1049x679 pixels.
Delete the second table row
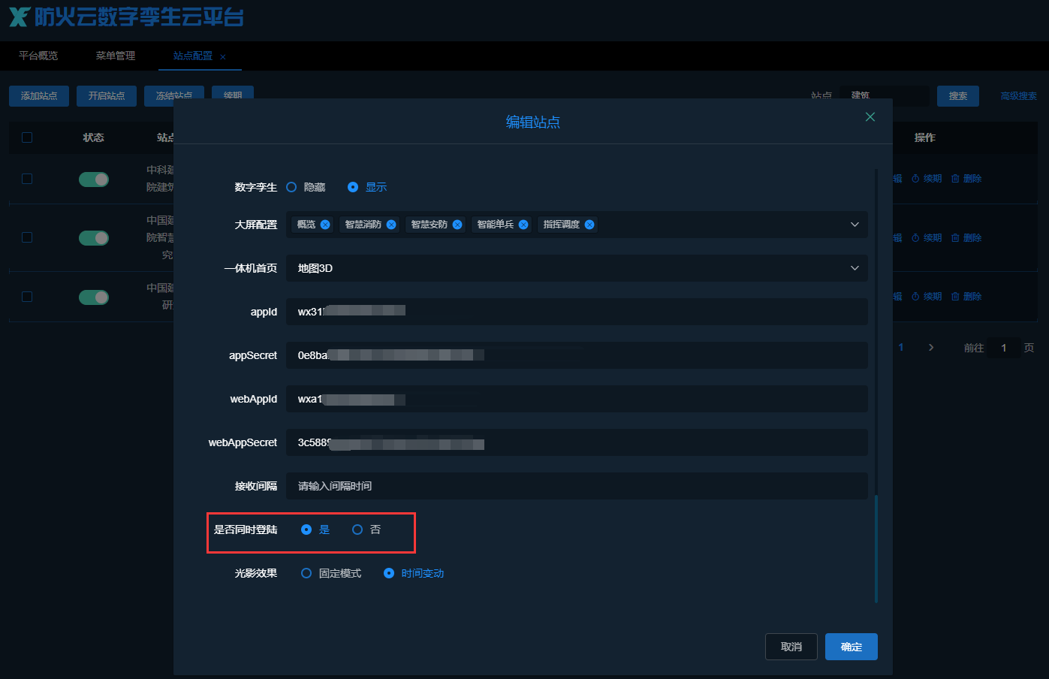(966, 238)
